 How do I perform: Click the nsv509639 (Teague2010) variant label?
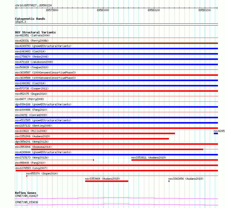32,67
